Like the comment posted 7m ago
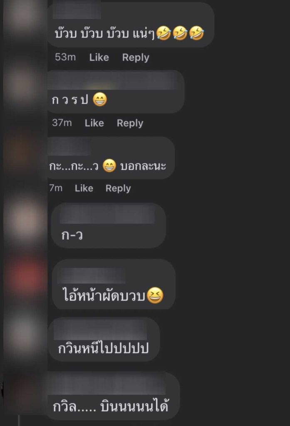This screenshot has height=426, width=290. pyautogui.click(x=84, y=188)
